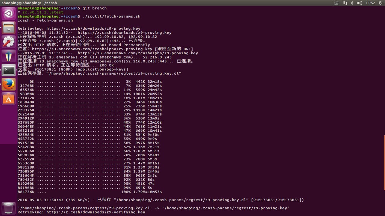Select the branch name zc.v0.11.2.latest
The height and width of the screenshot is (216, 385).
tap(43, 12)
